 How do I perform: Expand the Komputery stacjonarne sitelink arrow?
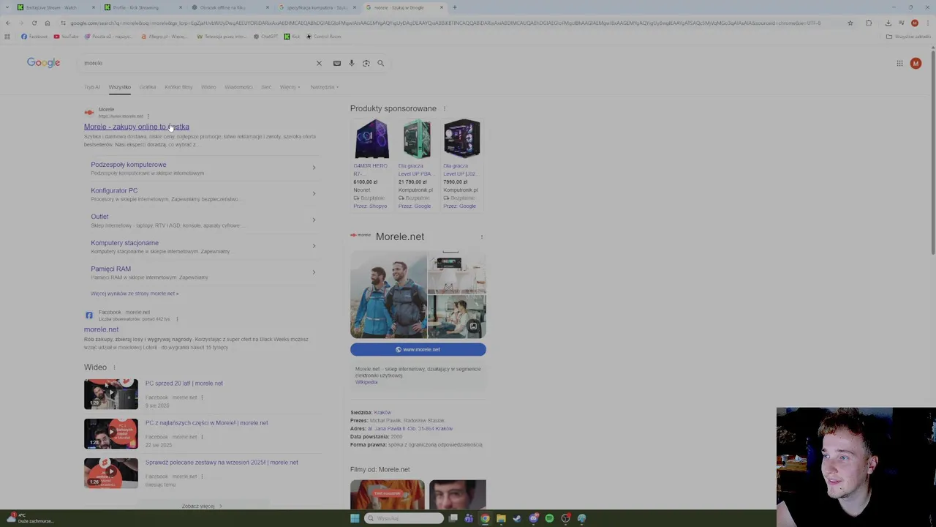314,246
